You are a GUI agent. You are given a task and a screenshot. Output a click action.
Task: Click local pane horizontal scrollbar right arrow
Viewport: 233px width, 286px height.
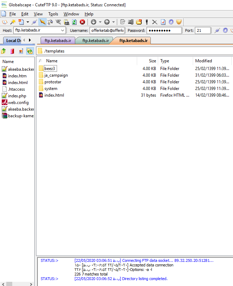[x=31, y=284]
